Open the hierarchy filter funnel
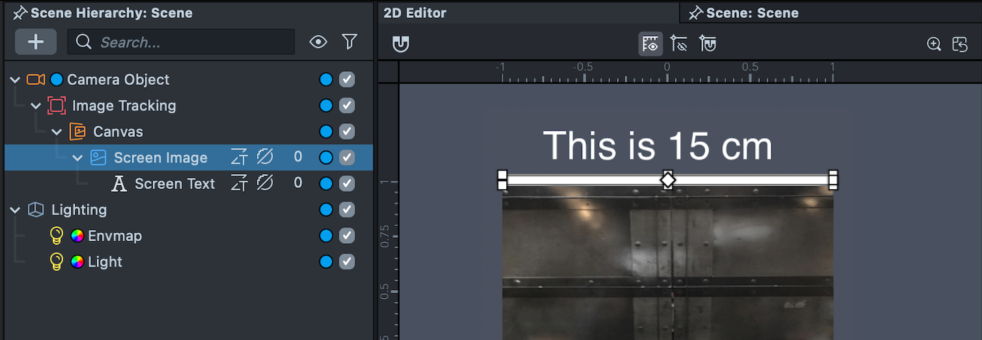This screenshot has width=982, height=340. pyautogui.click(x=349, y=42)
